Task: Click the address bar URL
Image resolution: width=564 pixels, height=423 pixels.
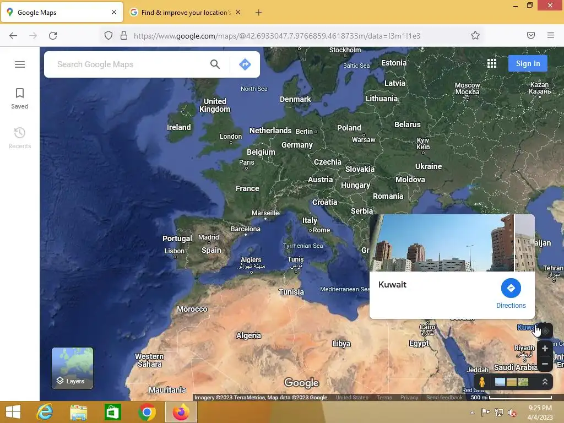Action: pos(277,36)
